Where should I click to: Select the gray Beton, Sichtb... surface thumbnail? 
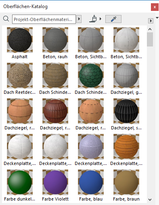coord(91,40)
